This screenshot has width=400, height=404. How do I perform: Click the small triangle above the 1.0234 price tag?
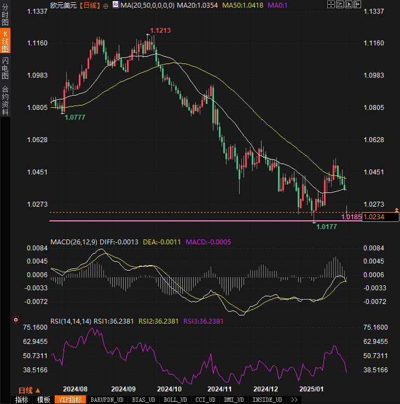pyautogui.click(x=396, y=210)
